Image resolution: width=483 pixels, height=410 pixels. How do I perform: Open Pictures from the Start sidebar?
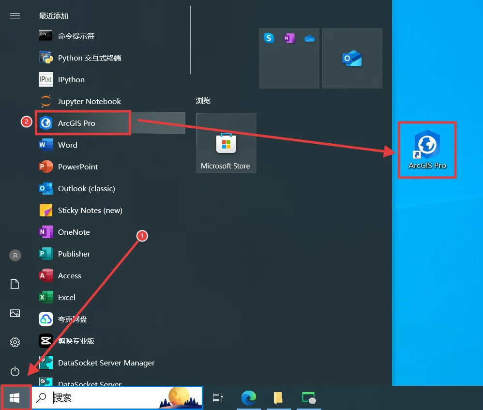[x=15, y=313]
